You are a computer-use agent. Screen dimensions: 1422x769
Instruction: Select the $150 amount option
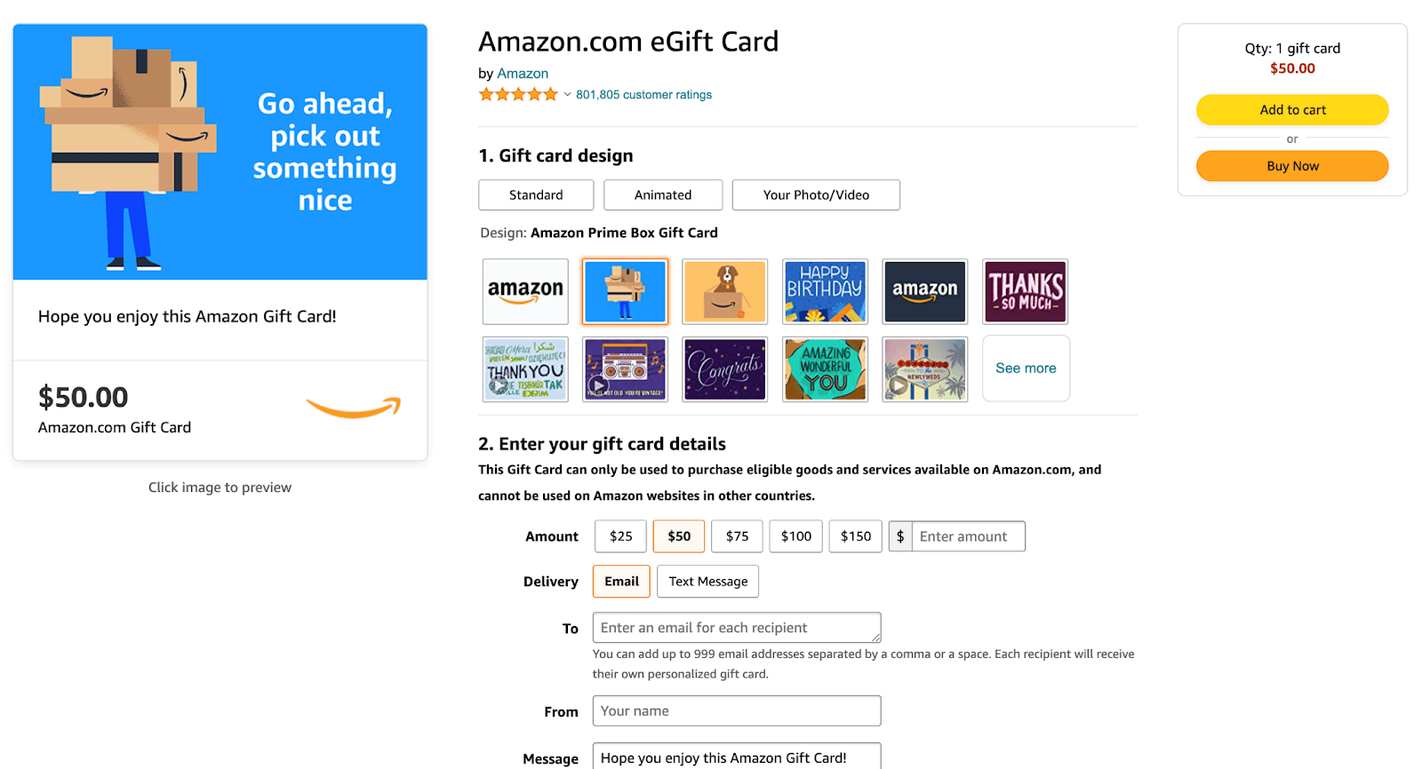coord(854,535)
